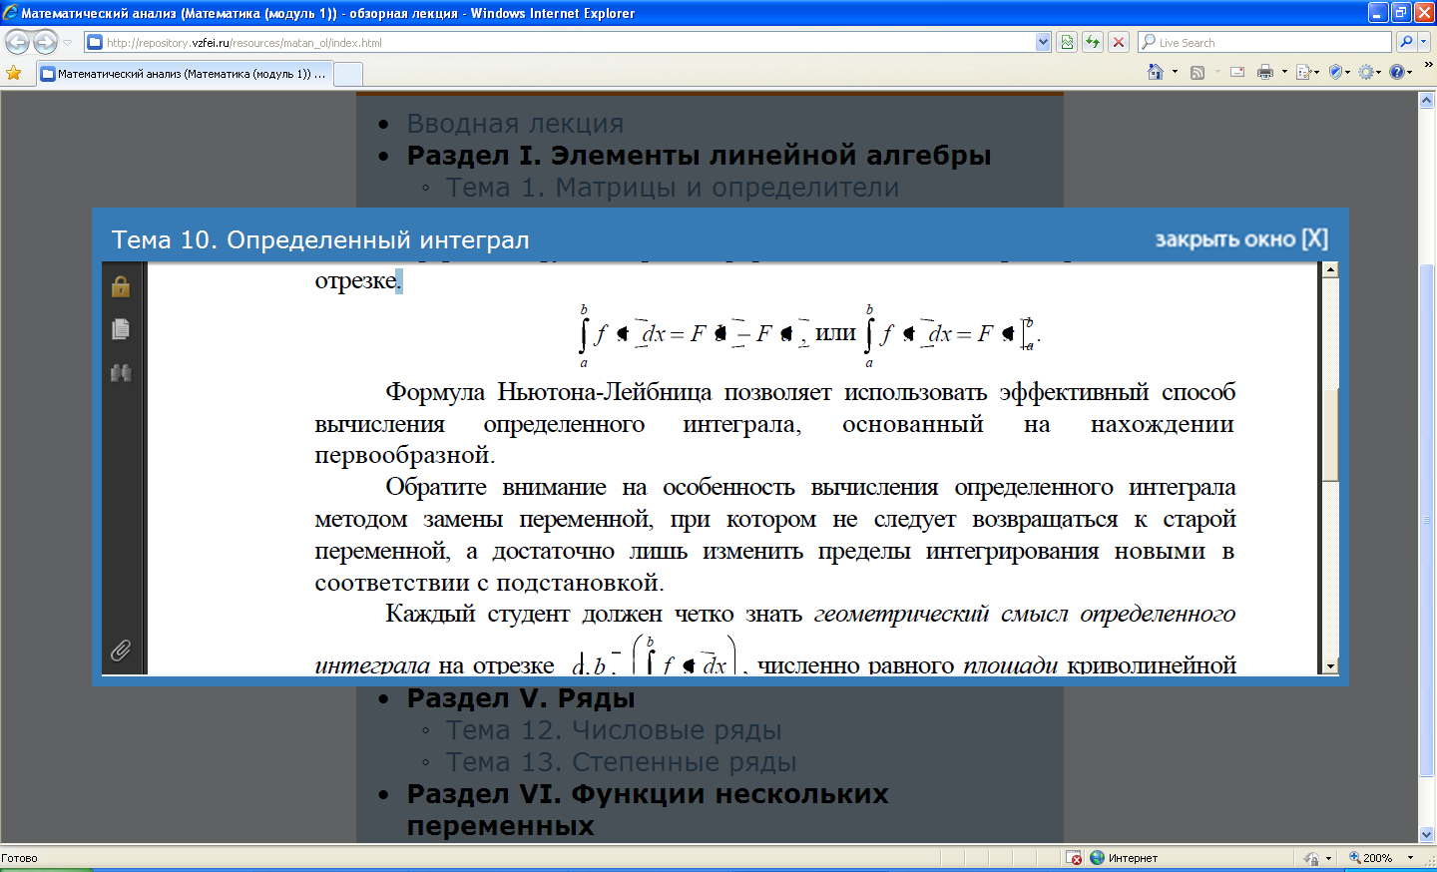1437x872 pixels.
Task: Open Вводная лекция link
Action: click(515, 124)
